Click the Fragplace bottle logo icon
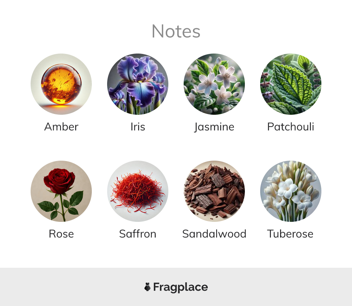Viewport: 352px width, 306px height. (147, 287)
